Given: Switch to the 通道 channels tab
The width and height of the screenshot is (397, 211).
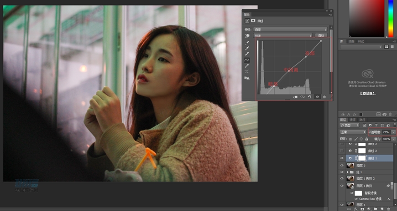Looking at the screenshot, I should 352,119.
